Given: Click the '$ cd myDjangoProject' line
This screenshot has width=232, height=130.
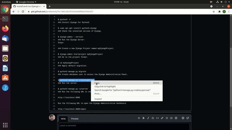Looking at the screenshot, I should pyautogui.click(x=69, y=63).
